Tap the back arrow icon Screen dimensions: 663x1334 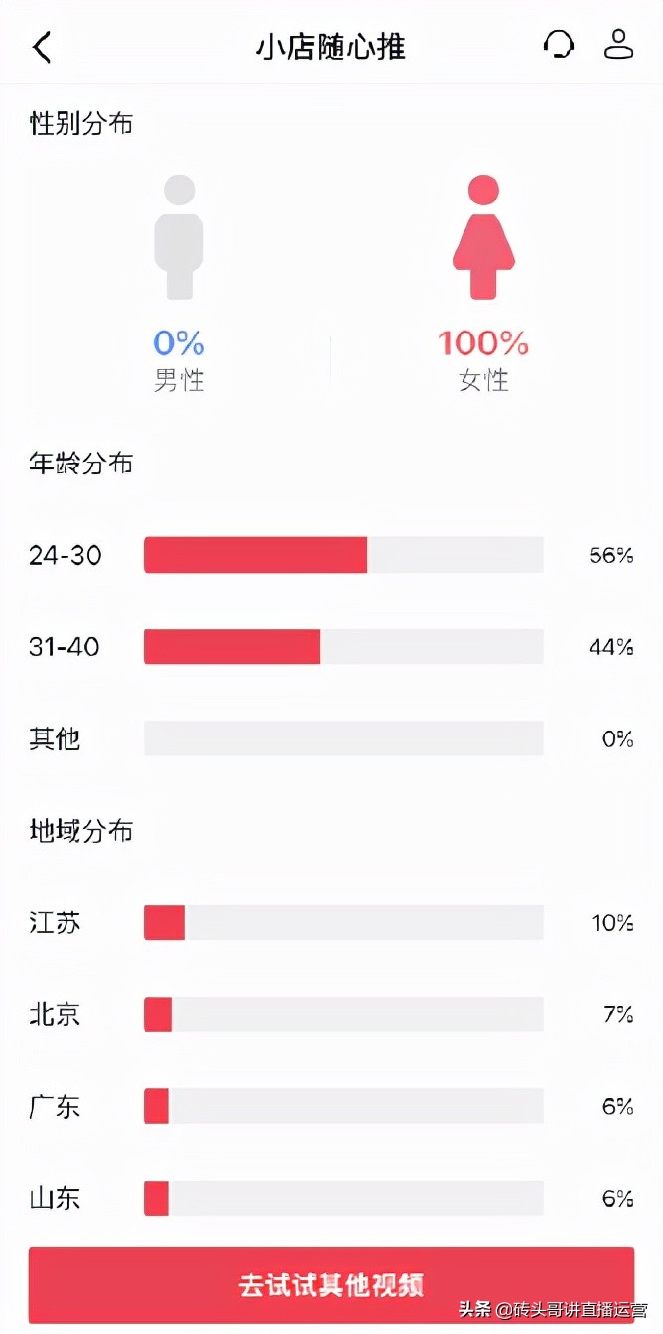point(42,47)
